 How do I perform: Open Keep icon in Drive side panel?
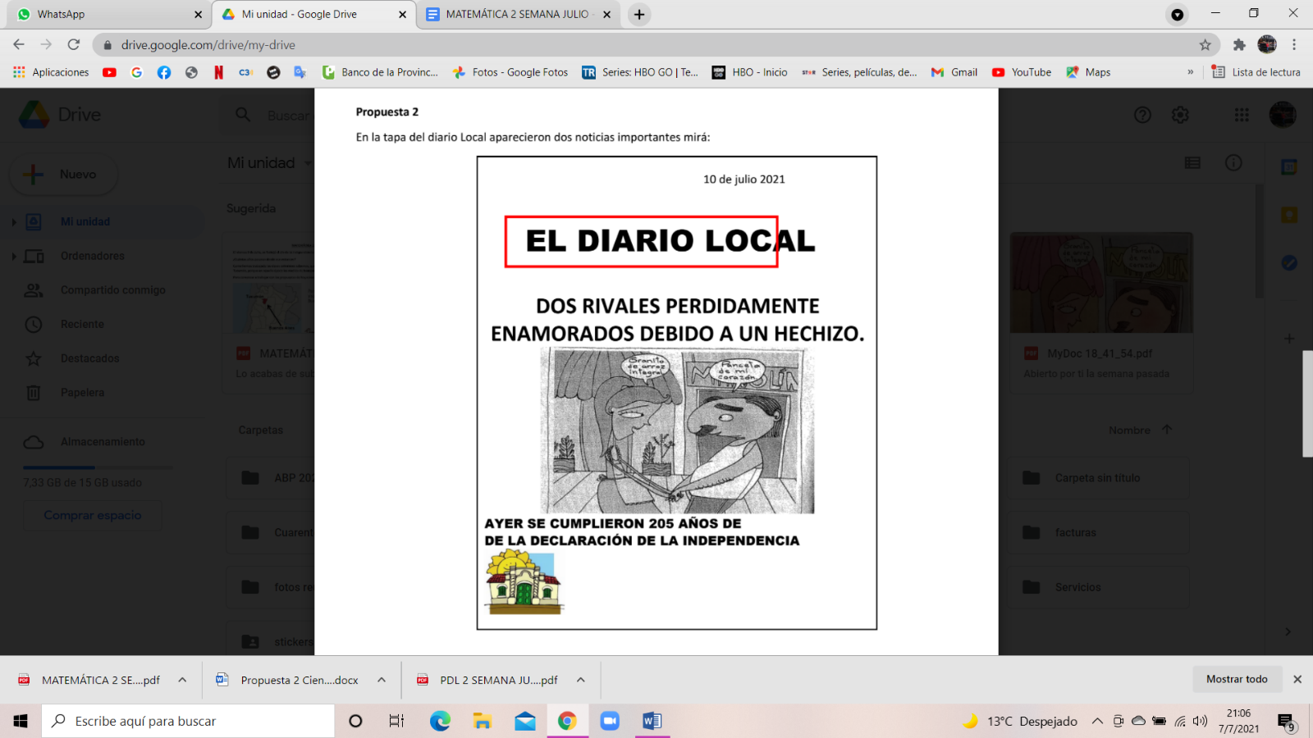[1289, 215]
